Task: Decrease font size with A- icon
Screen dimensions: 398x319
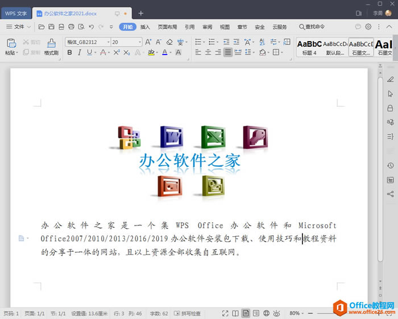Action: 159,42
